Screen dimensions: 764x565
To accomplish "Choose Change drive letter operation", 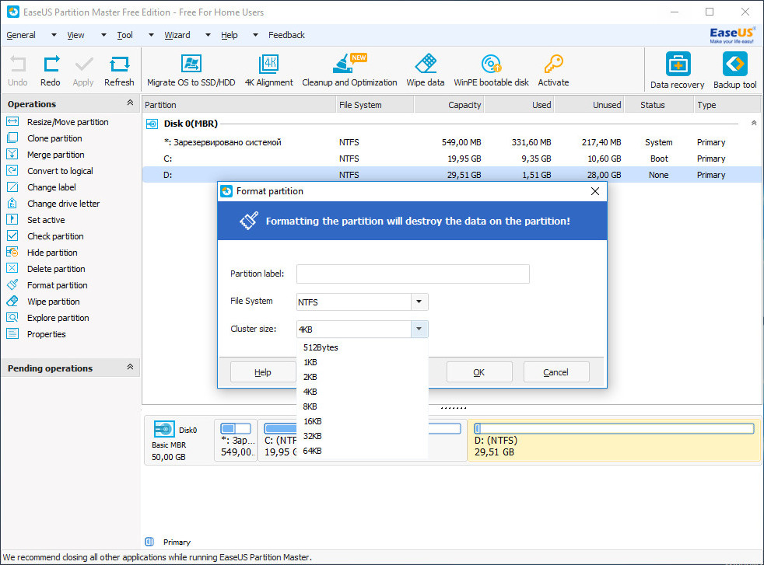I will (x=63, y=204).
